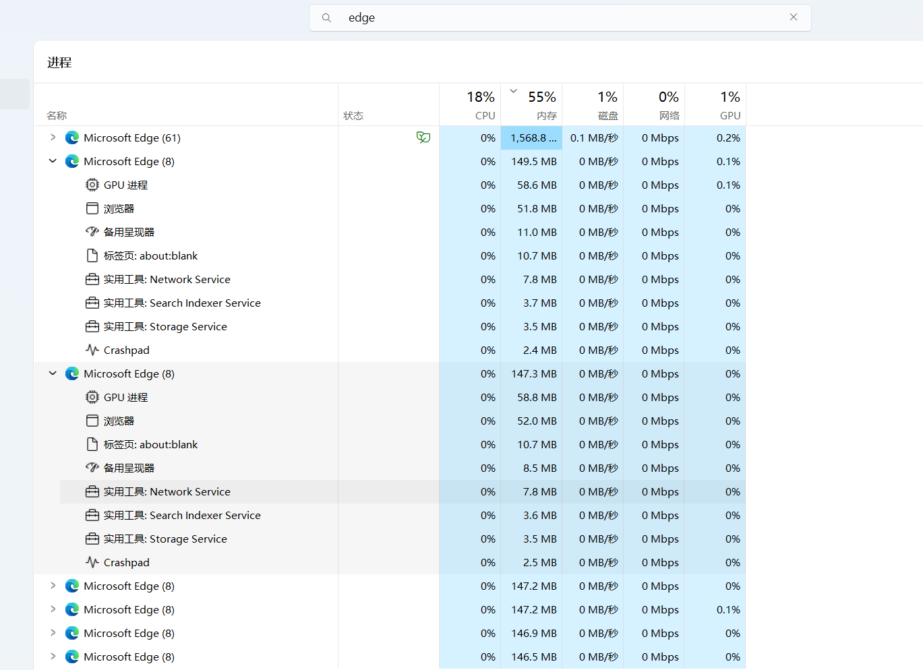Click the 149.5 MB memory value
The width and height of the screenshot is (923, 670).
coord(534,161)
